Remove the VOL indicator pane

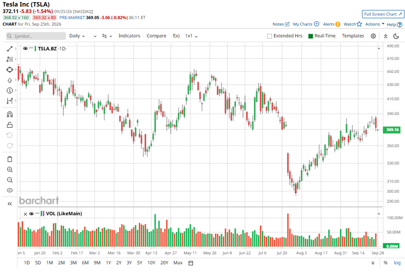[25, 214]
